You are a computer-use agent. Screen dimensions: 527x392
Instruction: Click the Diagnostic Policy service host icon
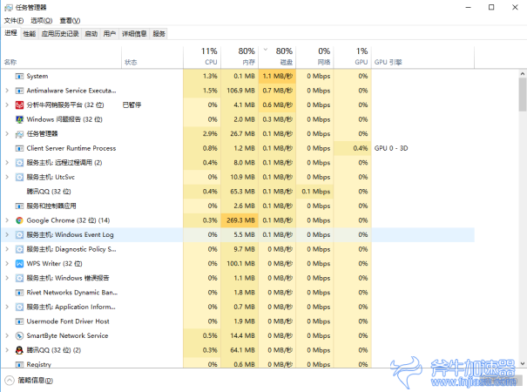click(x=19, y=249)
